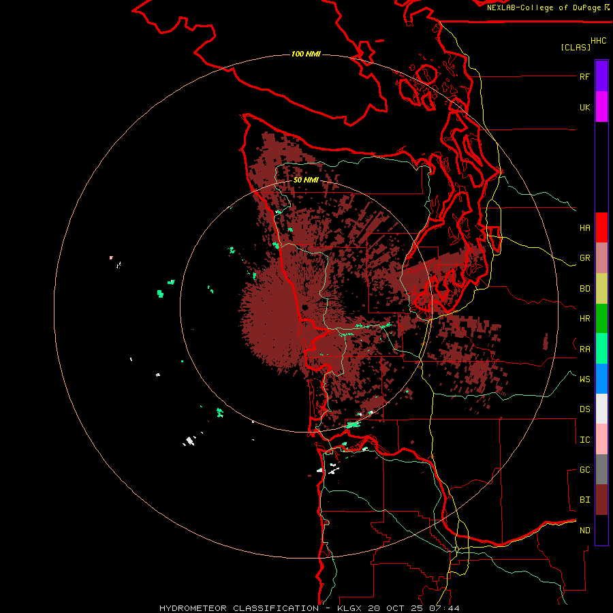Image resolution: width=613 pixels, height=613 pixels.
Task: Click the DS legend label
Action: tap(584, 409)
